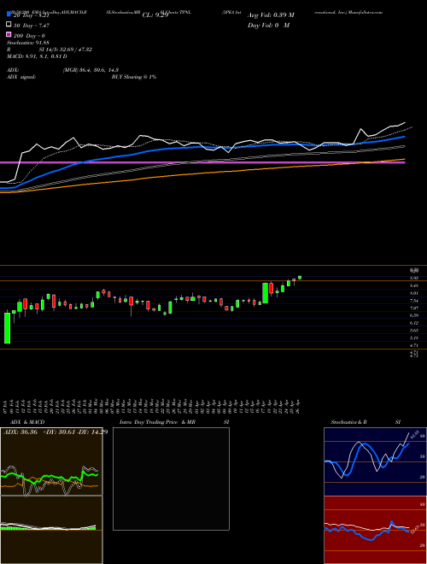The image size is (427, 564).
Task: Open the blue Stochastics chart panel
Action: tap(375, 461)
